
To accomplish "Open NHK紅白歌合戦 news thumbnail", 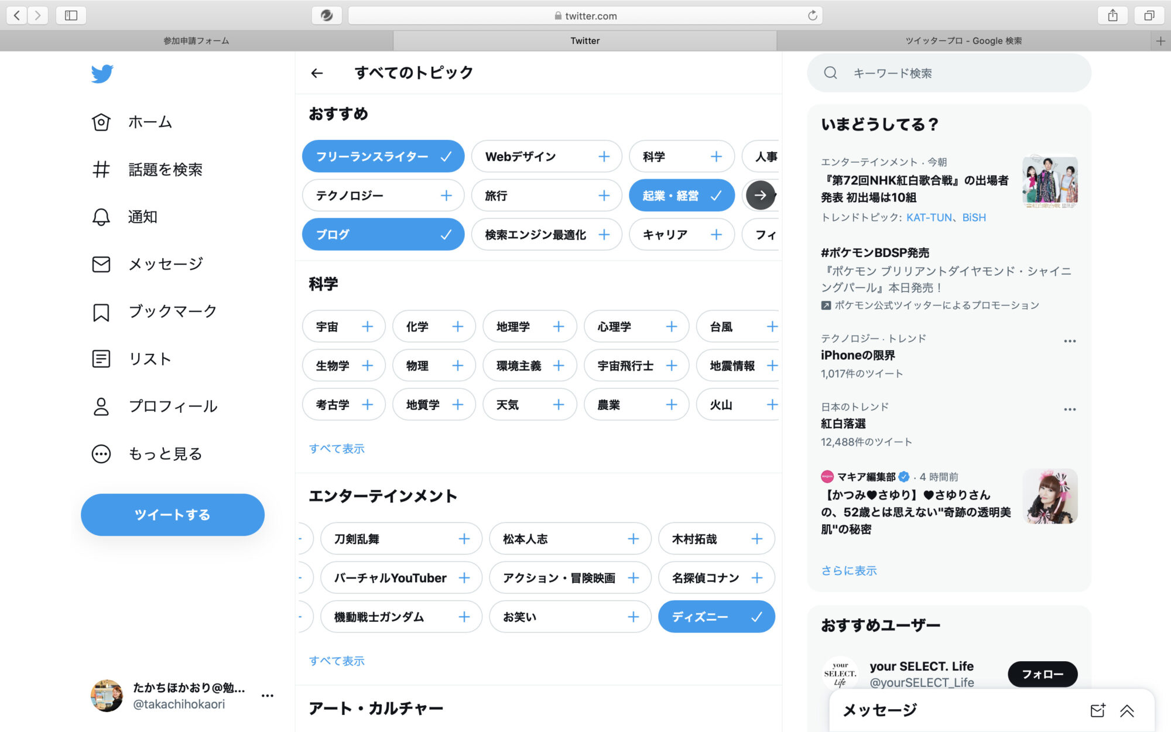I will point(1050,181).
